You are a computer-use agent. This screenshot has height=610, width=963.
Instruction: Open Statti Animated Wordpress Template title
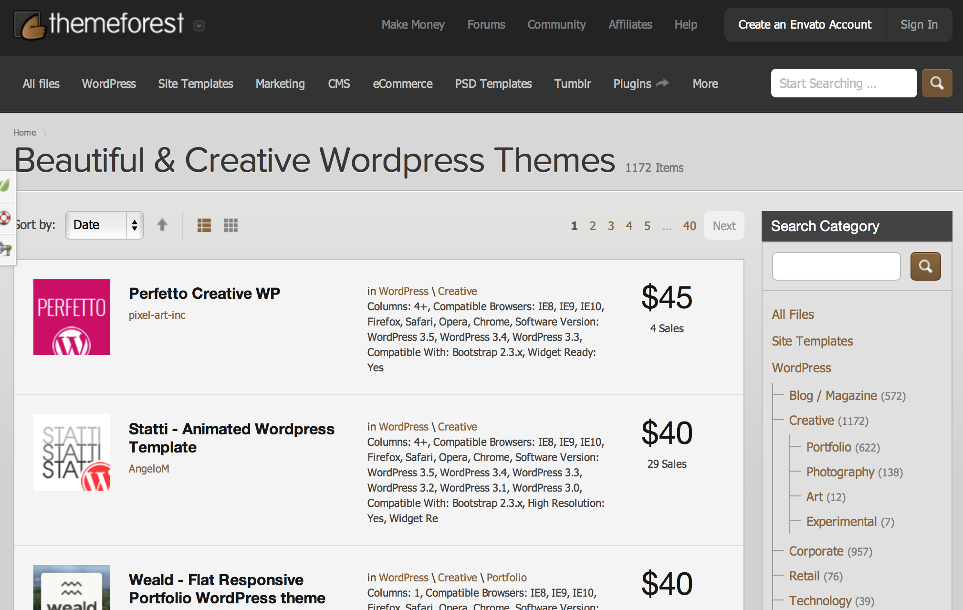click(231, 438)
